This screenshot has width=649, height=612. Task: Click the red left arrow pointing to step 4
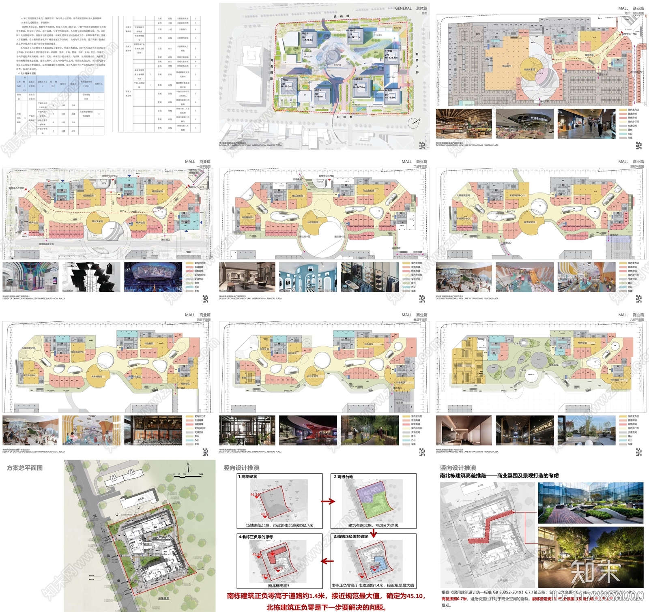pos(327,561)
